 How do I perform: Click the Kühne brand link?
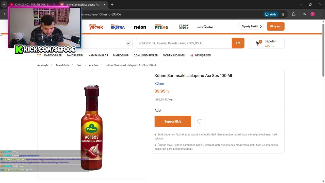(x=159, y=84)
